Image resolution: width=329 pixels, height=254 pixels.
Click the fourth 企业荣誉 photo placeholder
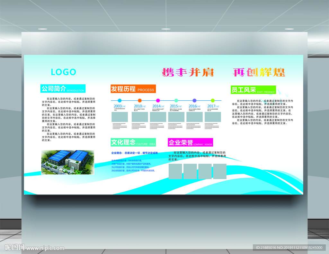[x=220, y=171]
